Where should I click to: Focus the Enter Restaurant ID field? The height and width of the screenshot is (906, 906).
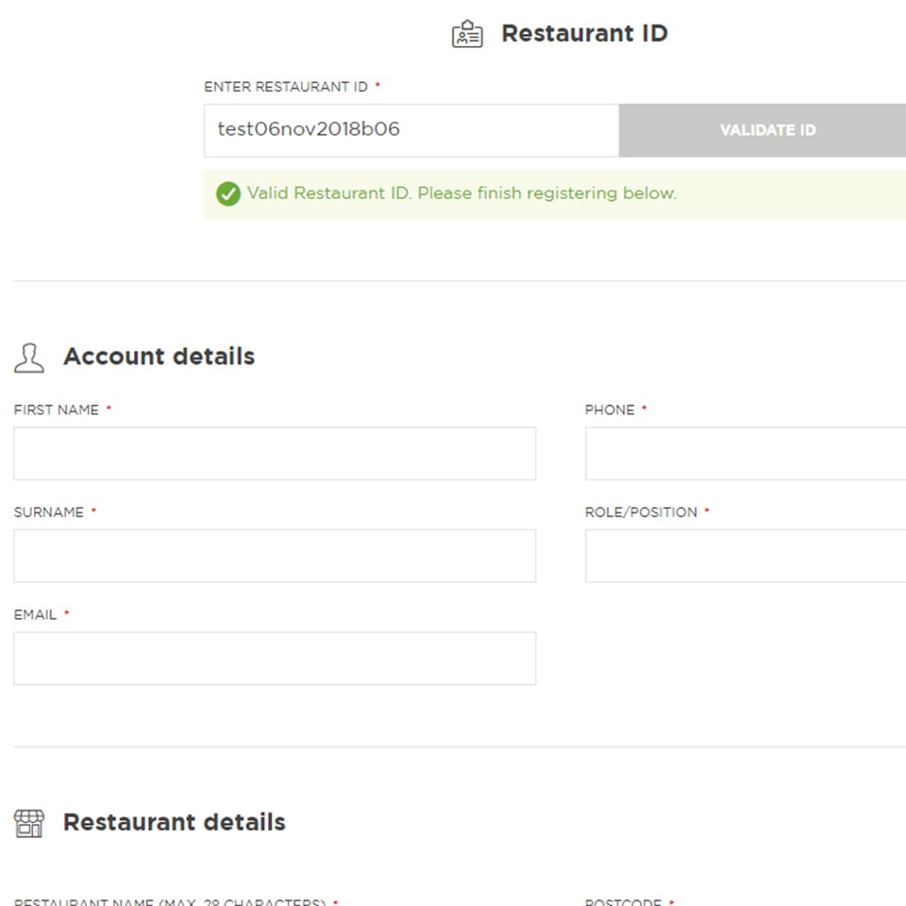tap(411, 130)
